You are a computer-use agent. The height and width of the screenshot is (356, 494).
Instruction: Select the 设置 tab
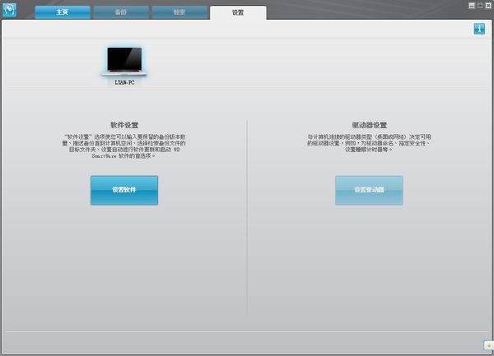click(238, 12)
